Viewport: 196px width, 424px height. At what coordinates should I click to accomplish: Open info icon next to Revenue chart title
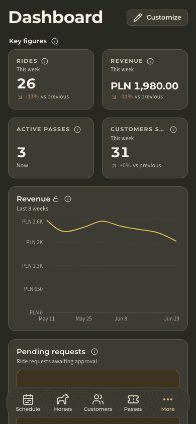pyautogui.click(x=68, y=199)
